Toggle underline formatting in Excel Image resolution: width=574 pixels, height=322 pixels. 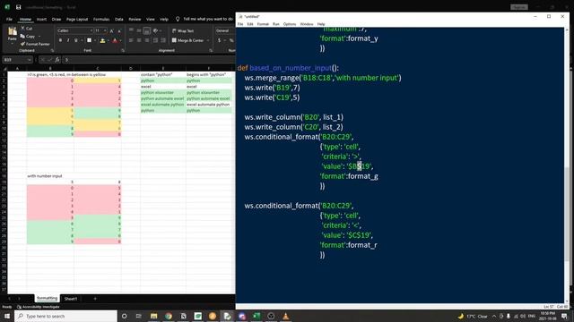pyautogui.click(x=75, y=40)
